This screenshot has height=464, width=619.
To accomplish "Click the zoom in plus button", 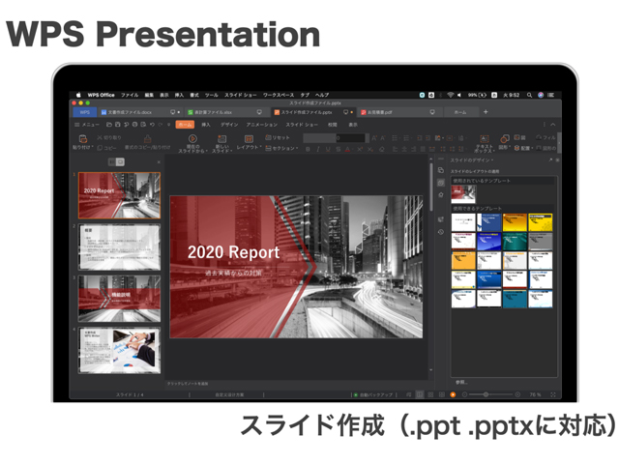I will (x=517, y=394).
